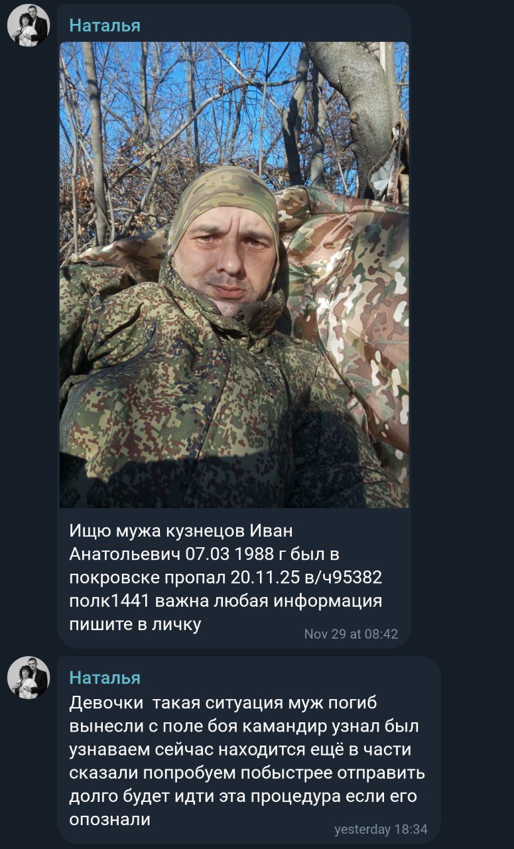Viewport: 514px width, 849px height.
Task: Click the avatar next to the lower message
Action: (x=28, y=678)
